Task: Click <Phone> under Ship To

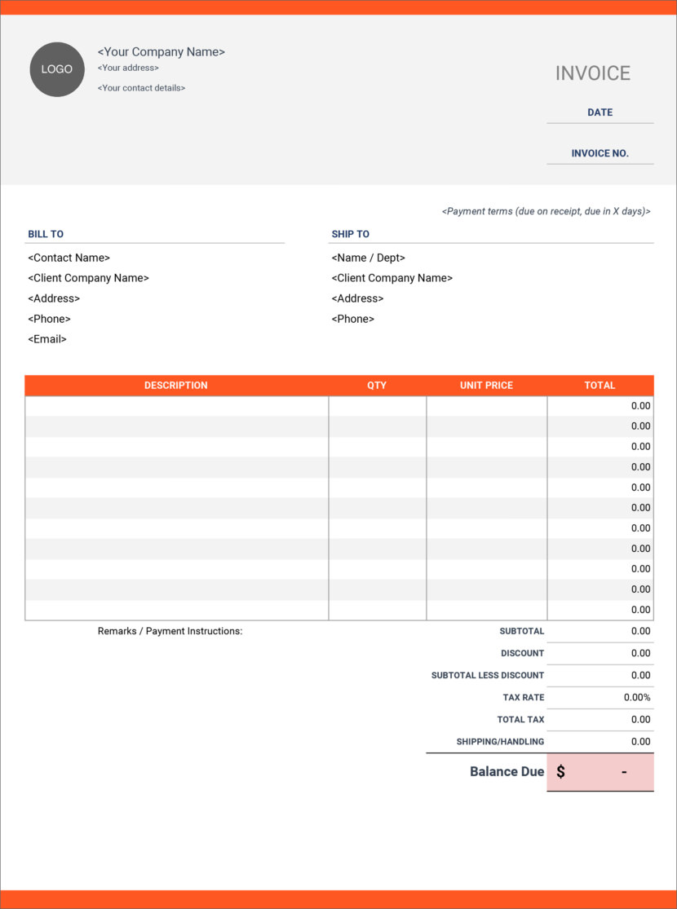Action: point(352,319)
